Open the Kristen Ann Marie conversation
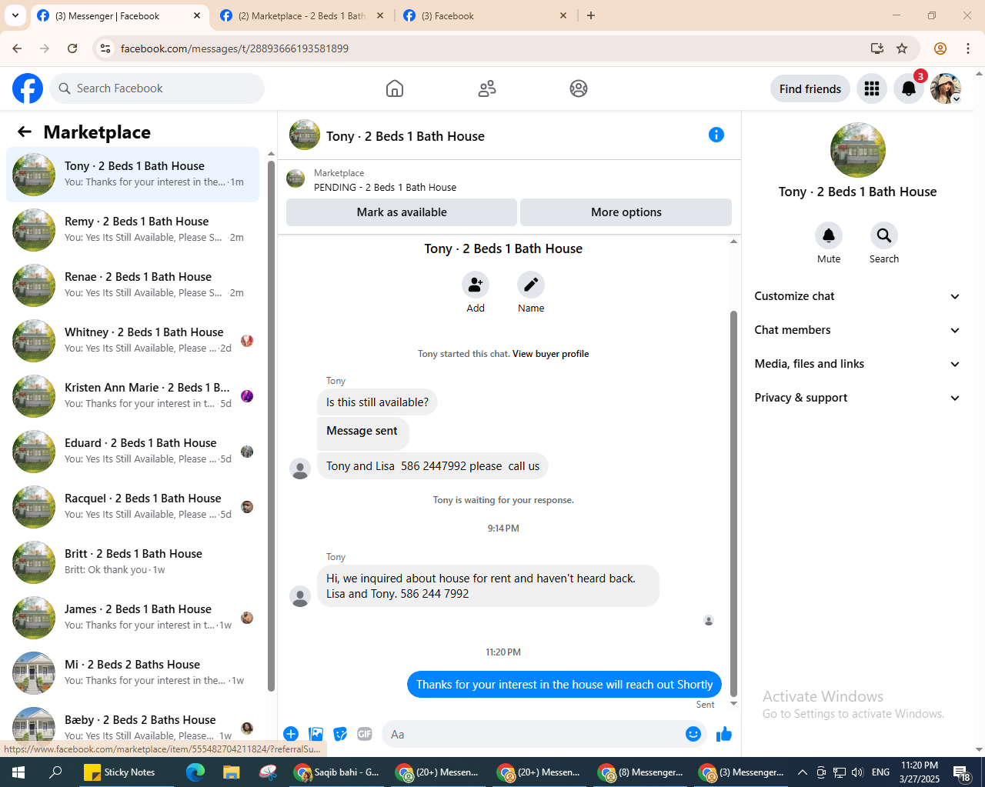 click(132, 395)
